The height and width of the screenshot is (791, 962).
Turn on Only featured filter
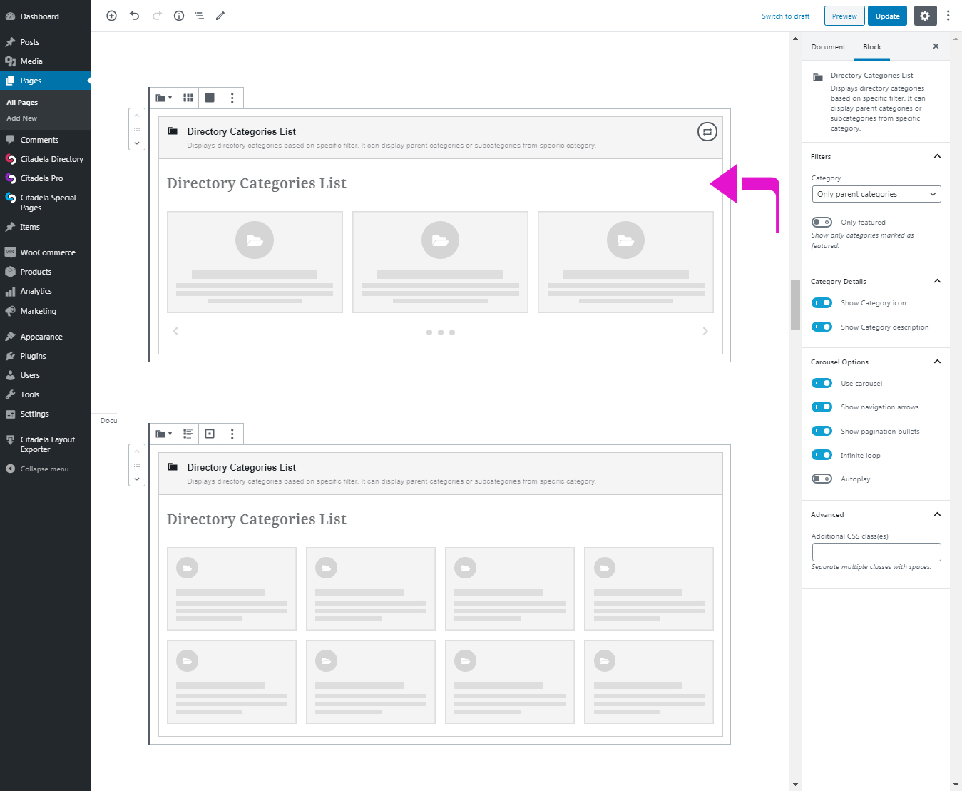(822, 222)
